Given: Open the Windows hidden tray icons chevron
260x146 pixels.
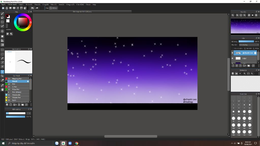Looking at the screenshot, I should pyautogui.click(x=232, y=143).
